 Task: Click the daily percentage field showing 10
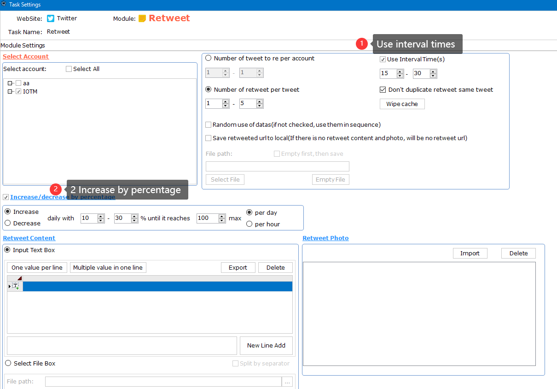coord(89,218)
